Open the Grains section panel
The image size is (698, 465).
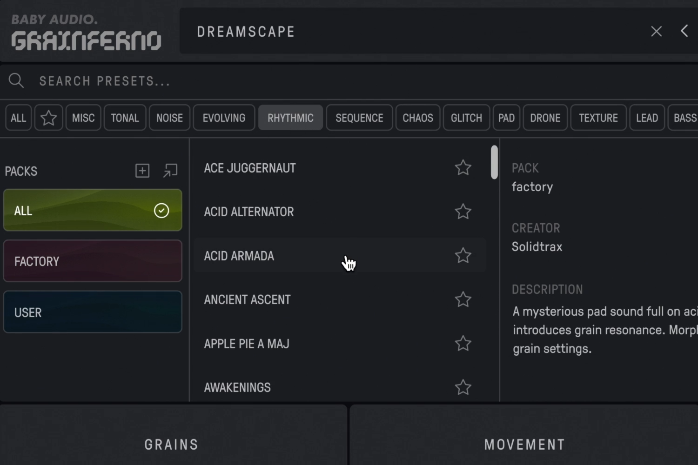pyautogui.click(x=171, y=445)
